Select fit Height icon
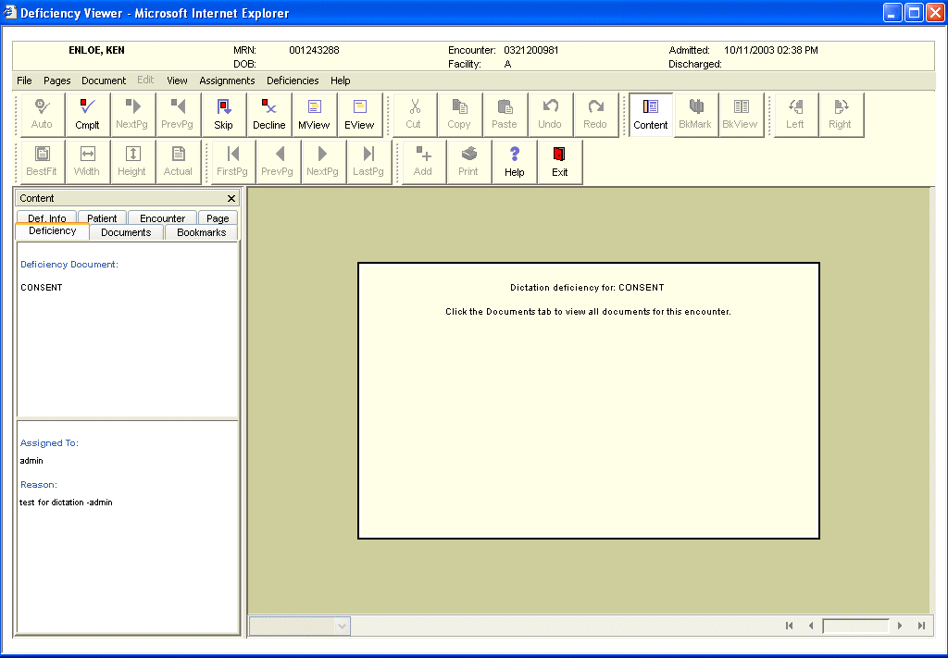 [132, 162]
